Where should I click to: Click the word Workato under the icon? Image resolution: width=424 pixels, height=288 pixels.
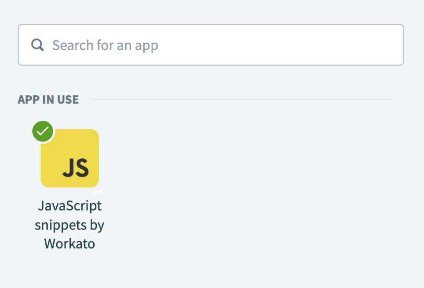pyautogui.click(x=69, y=244)
